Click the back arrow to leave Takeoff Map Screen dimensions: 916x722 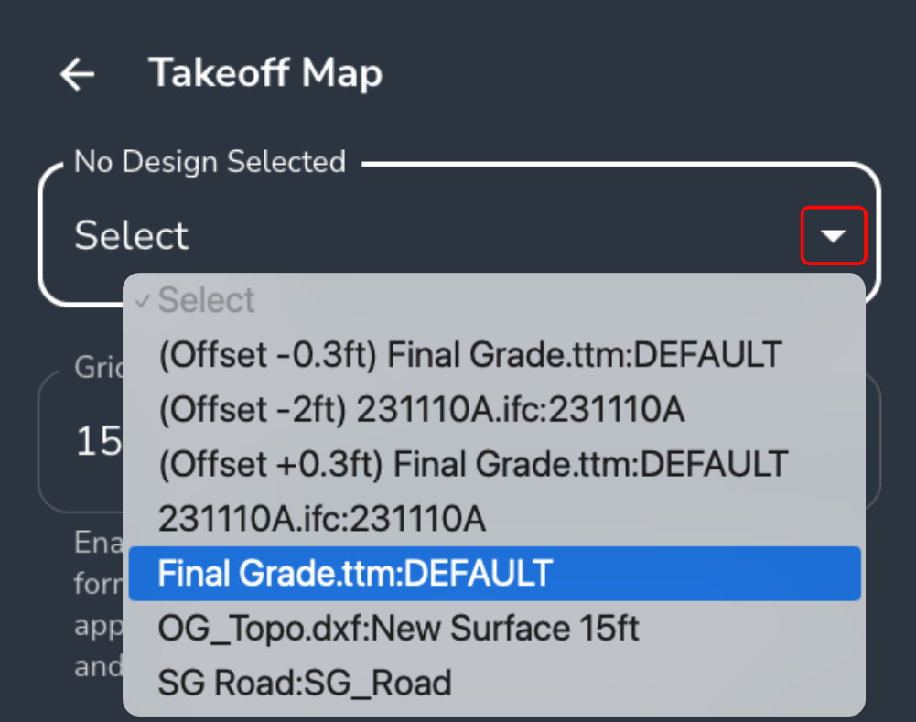77,74
